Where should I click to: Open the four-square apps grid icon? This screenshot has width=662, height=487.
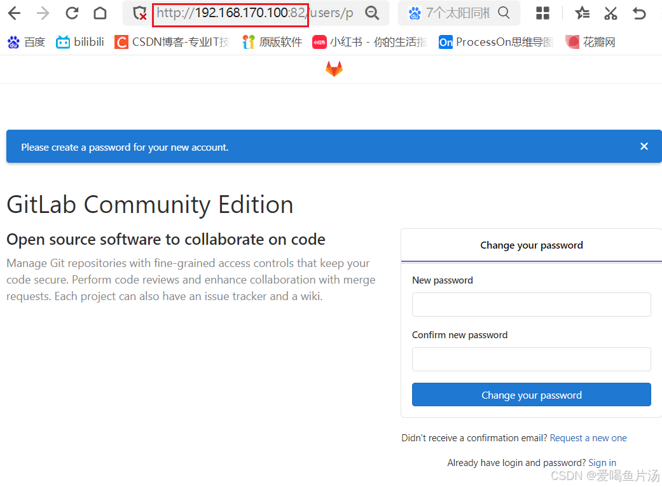pyautogui.click(x=542, y=13)
